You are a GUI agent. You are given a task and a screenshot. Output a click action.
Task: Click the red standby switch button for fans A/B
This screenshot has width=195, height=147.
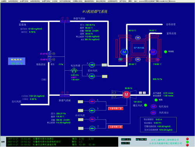[115, 109]
